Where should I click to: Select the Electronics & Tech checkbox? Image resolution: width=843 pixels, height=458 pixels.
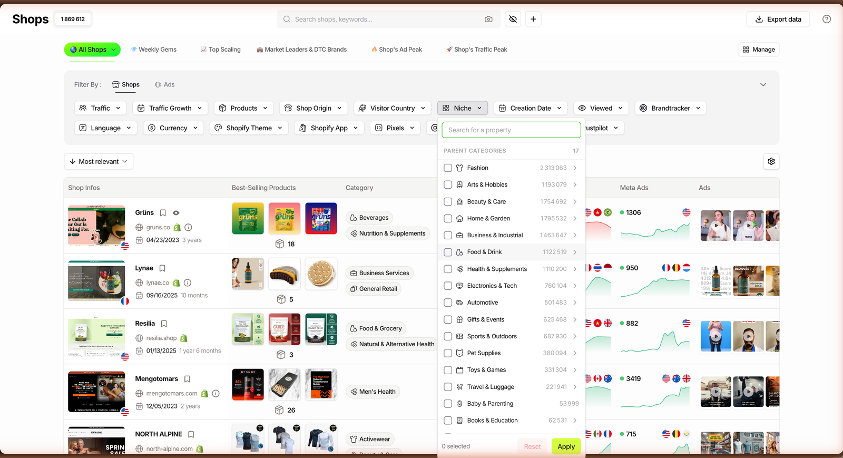coord(448,286)
